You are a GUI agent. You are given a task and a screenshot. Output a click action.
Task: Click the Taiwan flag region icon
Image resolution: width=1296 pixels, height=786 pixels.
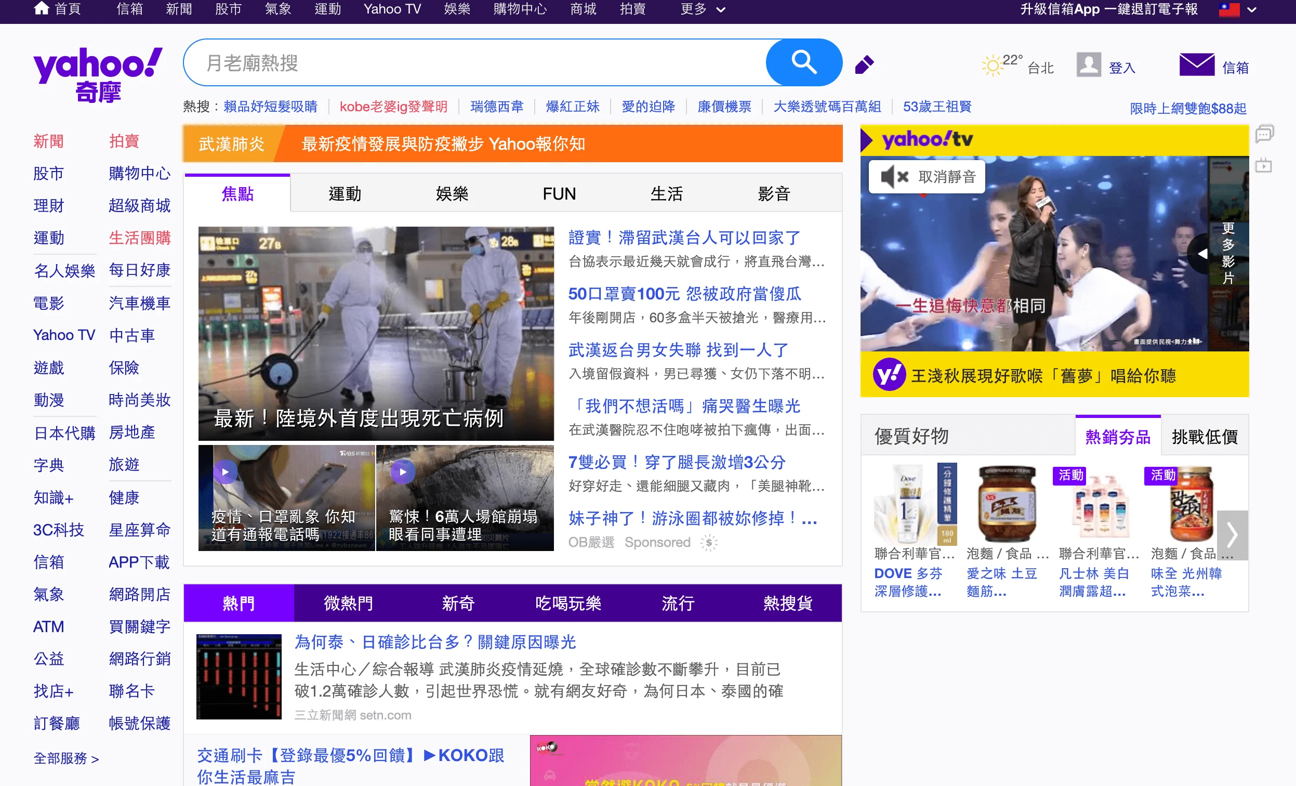(1229, 9)
